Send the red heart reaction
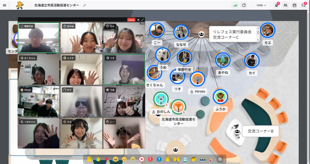The width and height of the screenshot is (310, 164). point(107,159)
